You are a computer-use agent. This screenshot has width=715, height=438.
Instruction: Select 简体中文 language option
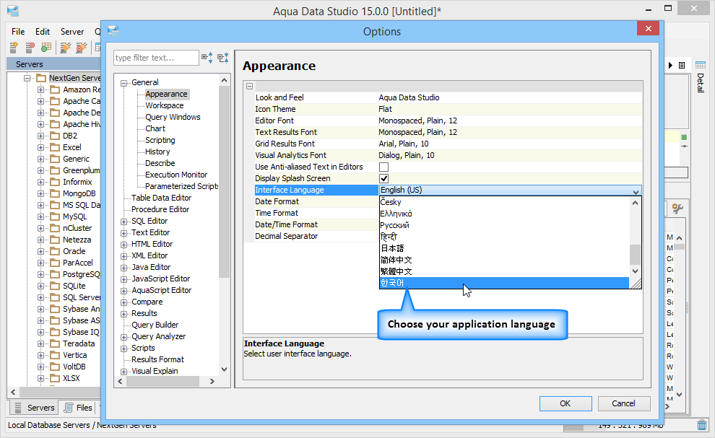click(504, 260)
